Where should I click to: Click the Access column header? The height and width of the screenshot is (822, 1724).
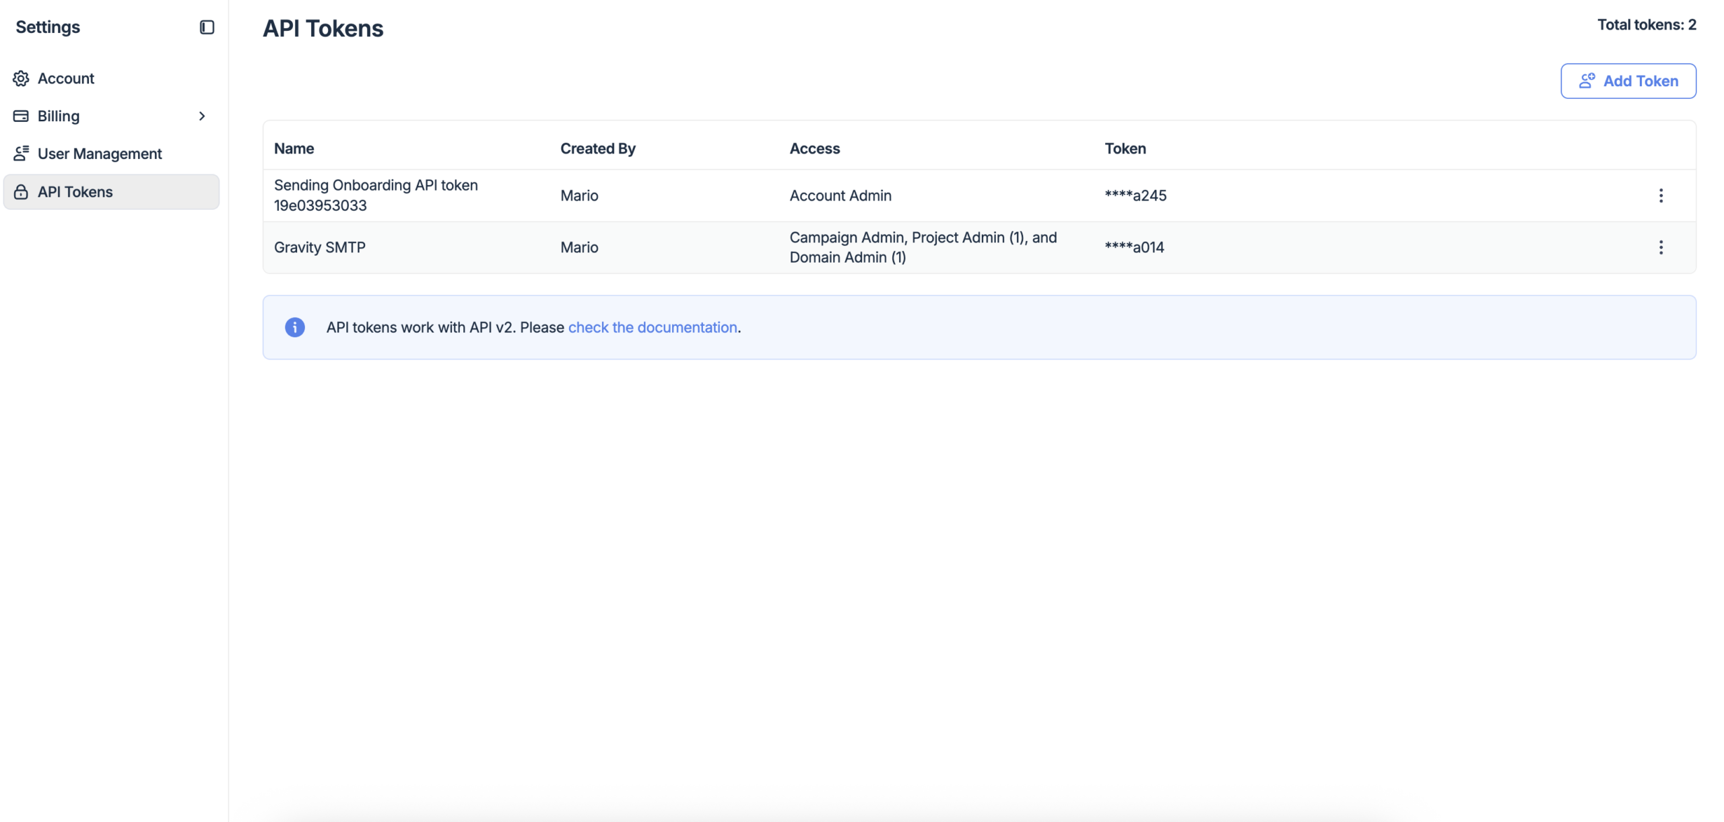click(x=814, y=148)
